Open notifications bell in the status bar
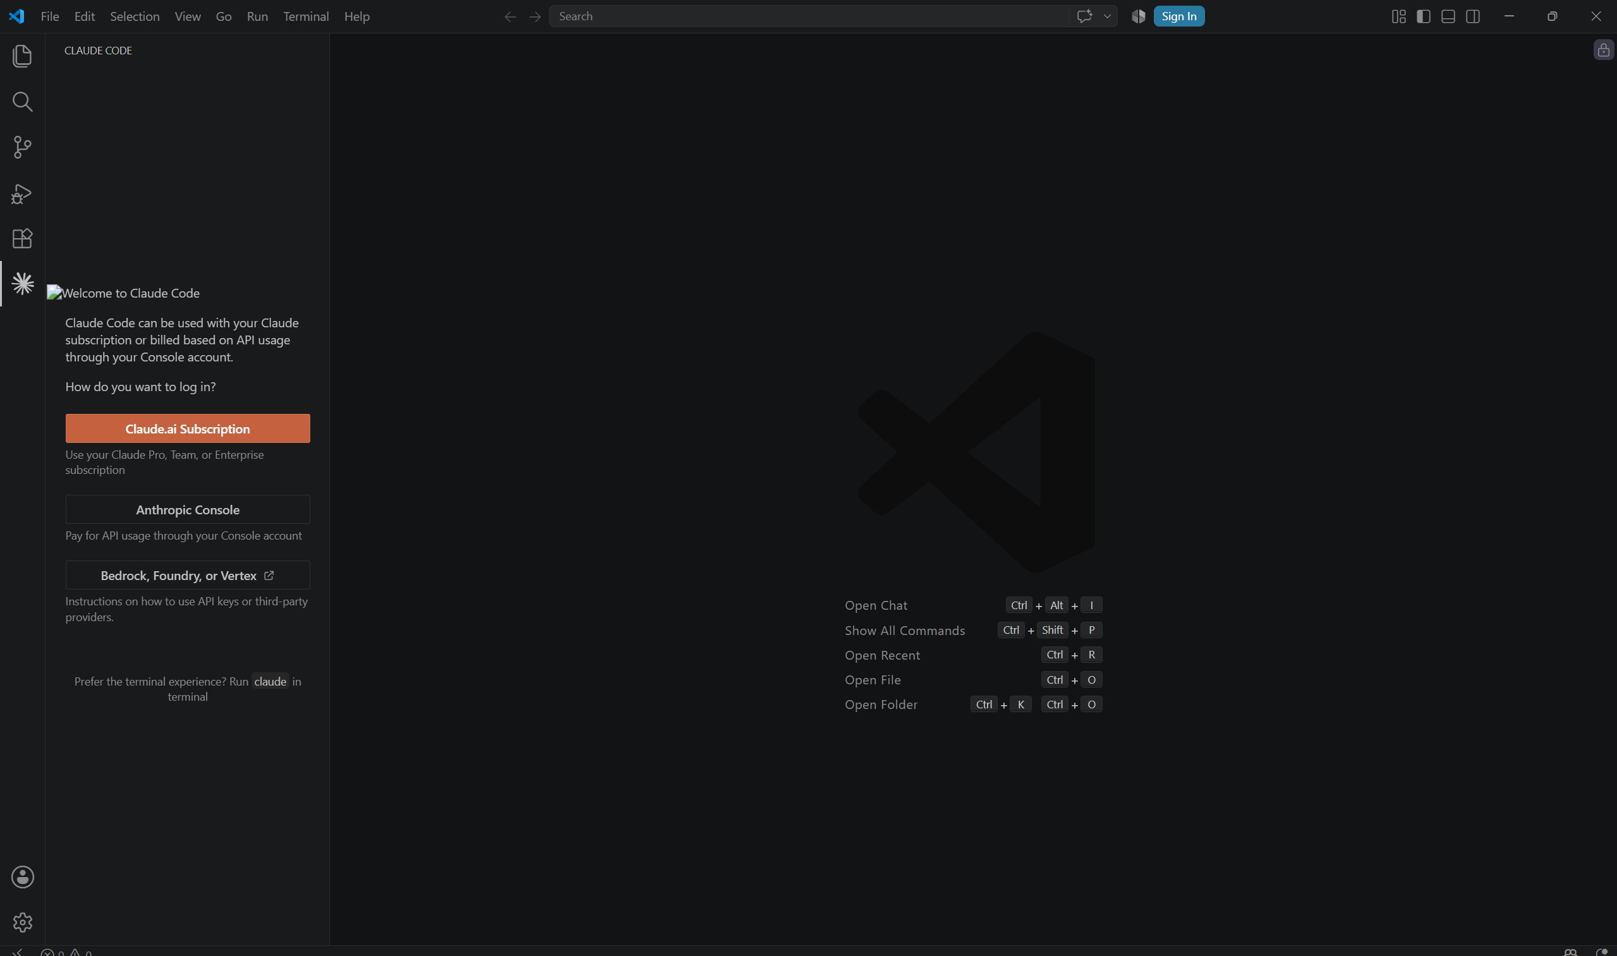The height and width of the screenshot is (956, 1617). 1602,952
